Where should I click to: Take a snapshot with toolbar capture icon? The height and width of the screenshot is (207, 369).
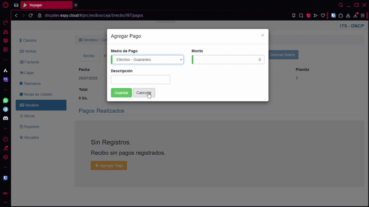click(x=300, y=15)
